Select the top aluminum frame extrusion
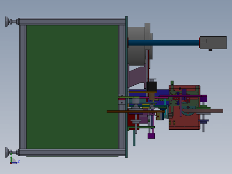Viewport: 232px width, 174px height. tap(72, 22)
